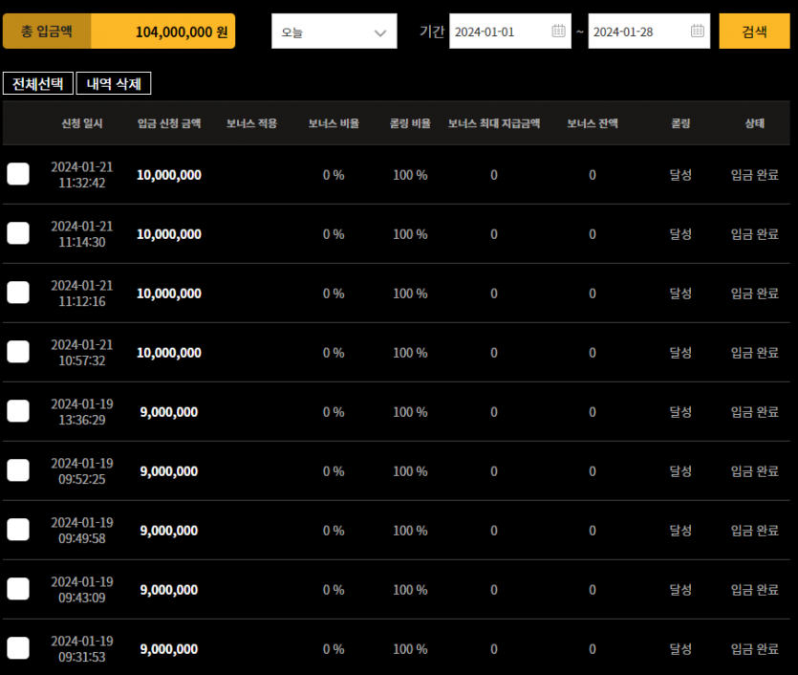
Task: Click 9,000,000 amount in the 09:31:53 row
Action: 169,649
